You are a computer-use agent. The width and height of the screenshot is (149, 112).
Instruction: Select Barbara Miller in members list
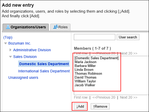pos(85,66)
